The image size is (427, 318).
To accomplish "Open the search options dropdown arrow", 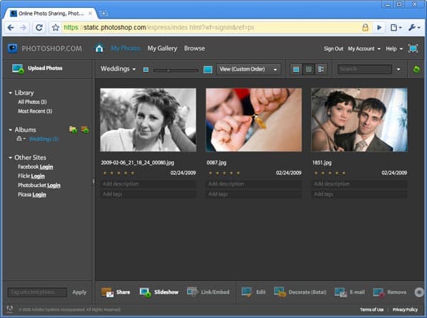I will (399, 70).
